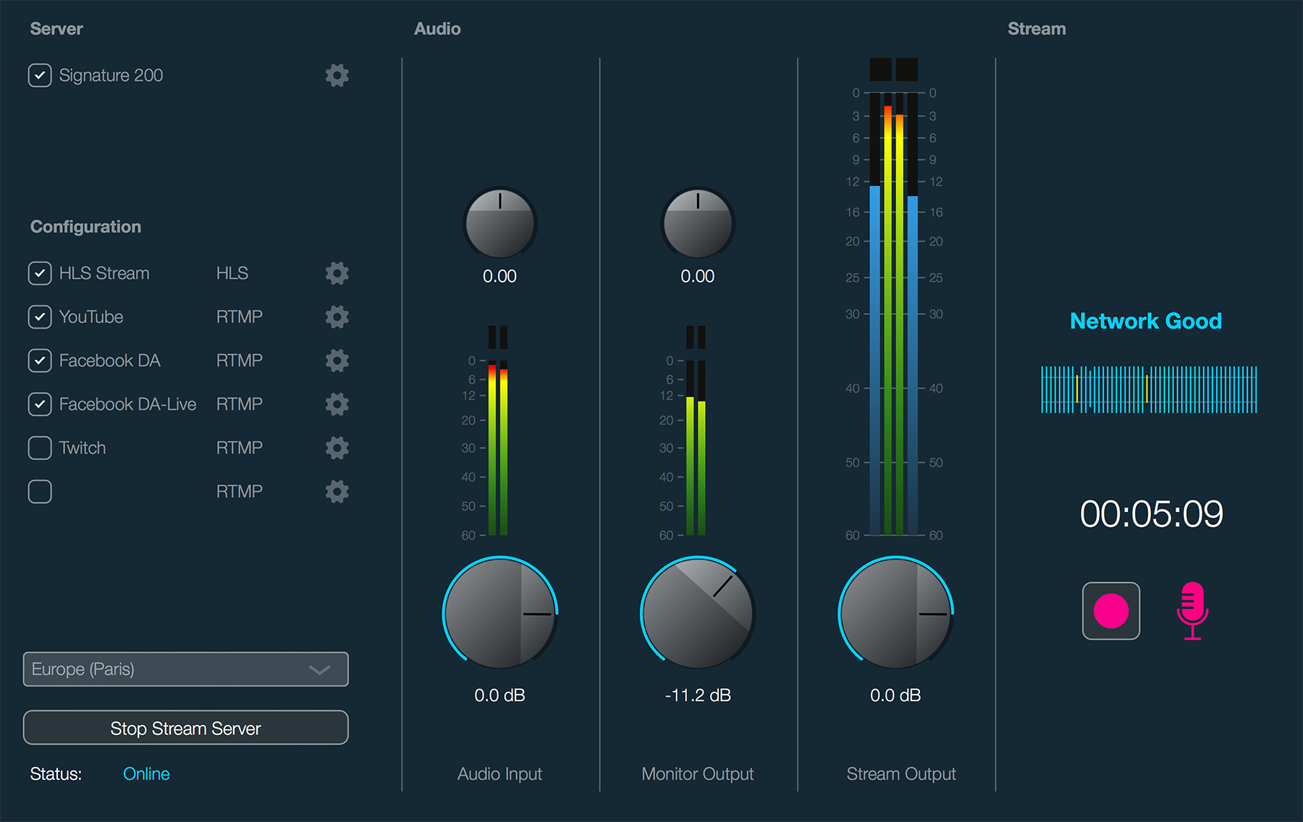Open settings for the HLS Stream configuration

coord(336,273)
